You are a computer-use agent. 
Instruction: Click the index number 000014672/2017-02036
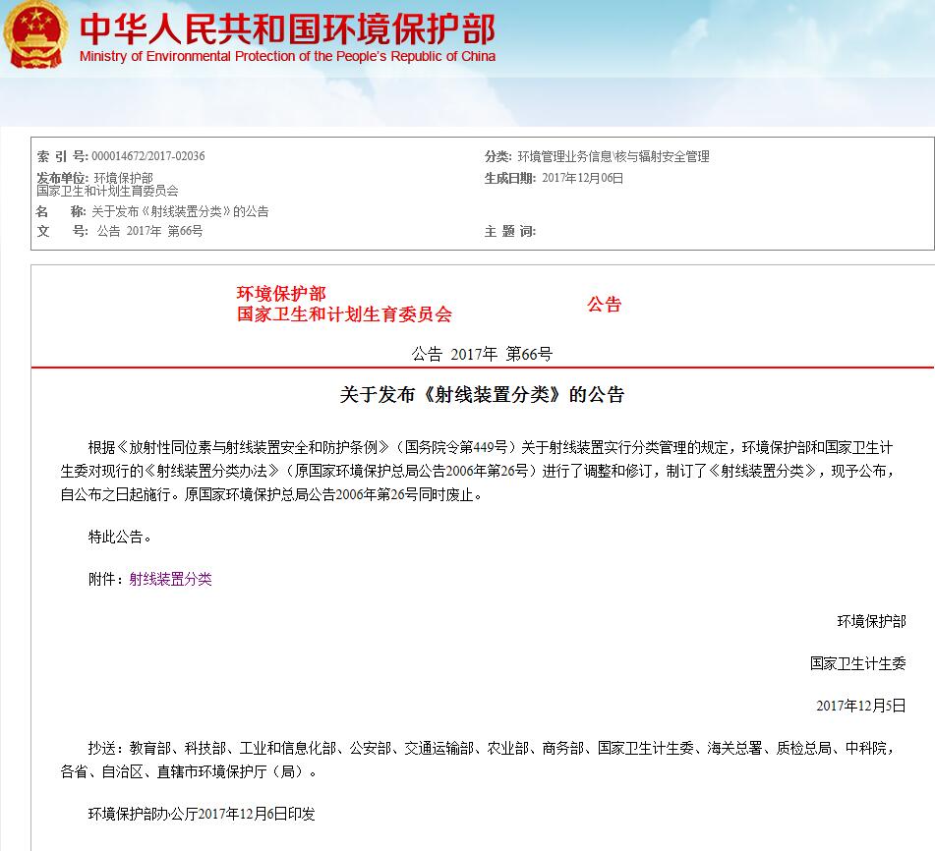[147, 156]
